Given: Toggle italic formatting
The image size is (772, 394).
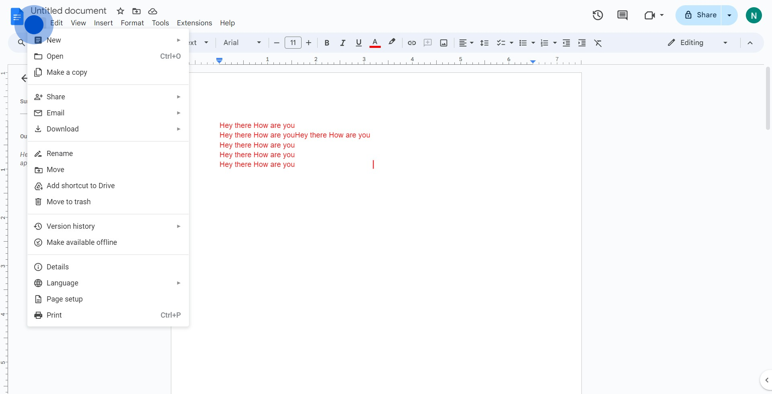Looking at the screenshot, I should (x=343, y=43).
